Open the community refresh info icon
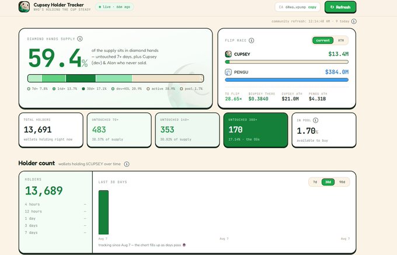Viewport: 397px width, 255px height. [354, 21]
